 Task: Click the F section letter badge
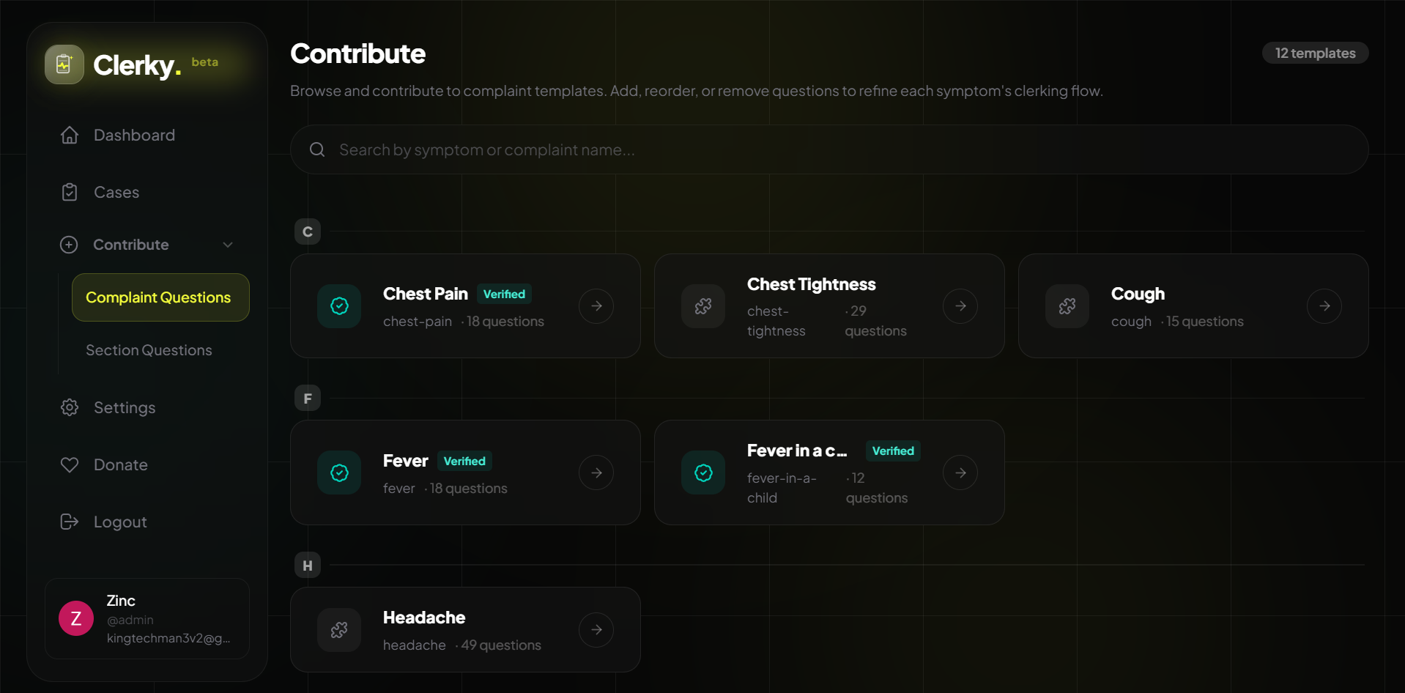[x=308, y=399]
